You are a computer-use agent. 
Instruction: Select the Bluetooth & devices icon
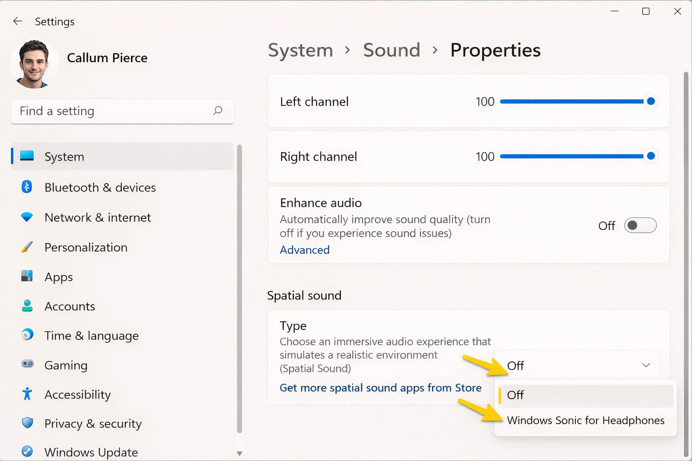coord(27,187)
